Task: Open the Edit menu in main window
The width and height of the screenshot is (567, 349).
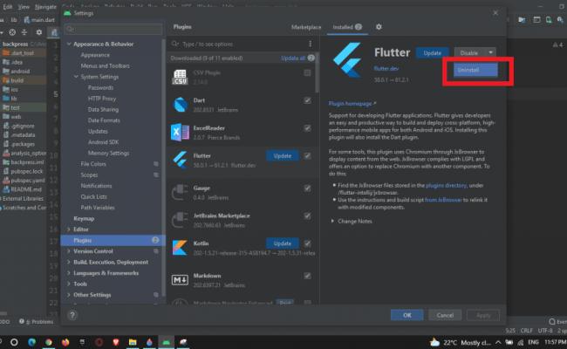Action: click(8, 6)
